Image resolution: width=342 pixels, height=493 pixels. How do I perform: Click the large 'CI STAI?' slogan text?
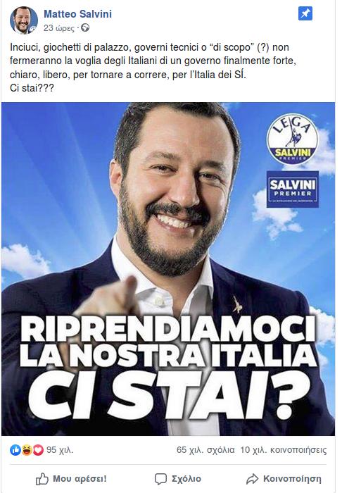click(169, 395)
